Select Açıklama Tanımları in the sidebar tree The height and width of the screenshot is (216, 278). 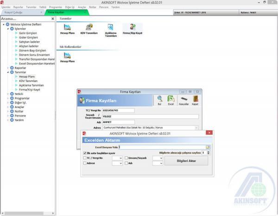pos(31,85)
